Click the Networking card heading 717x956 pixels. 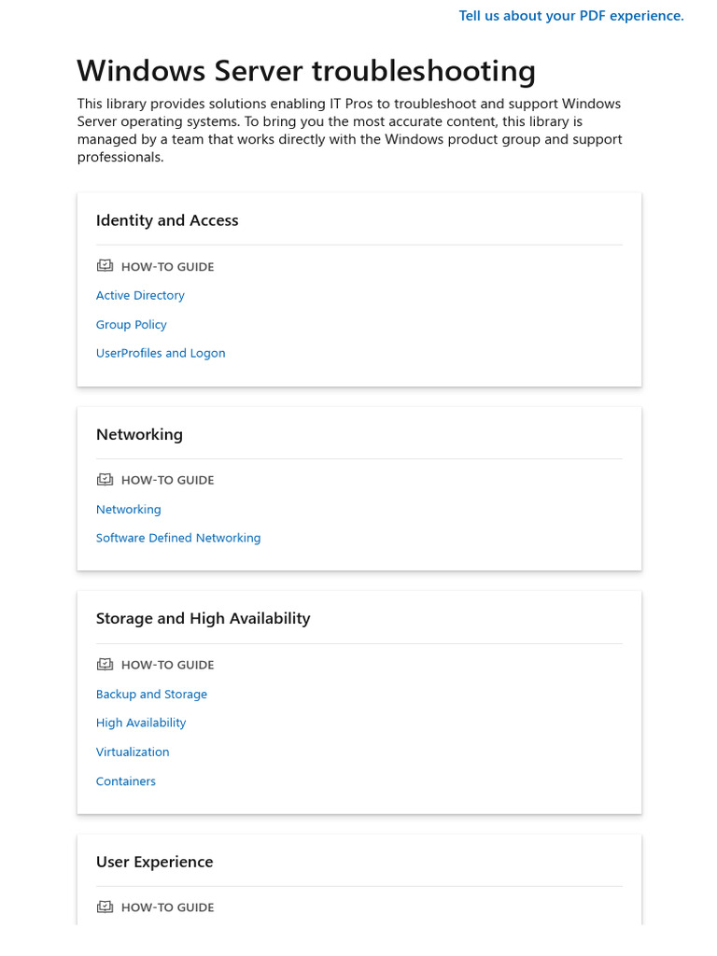pyautogui.click(x=139, y=435)
